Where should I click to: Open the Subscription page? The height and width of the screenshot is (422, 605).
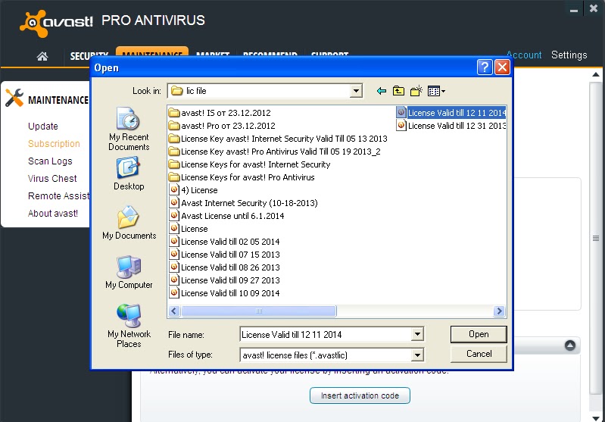click(54, 144)
